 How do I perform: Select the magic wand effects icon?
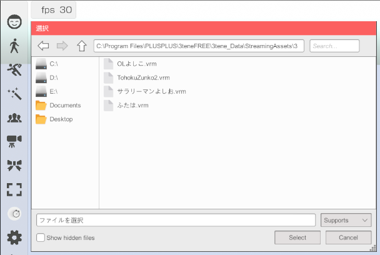(x=14, y=94)
